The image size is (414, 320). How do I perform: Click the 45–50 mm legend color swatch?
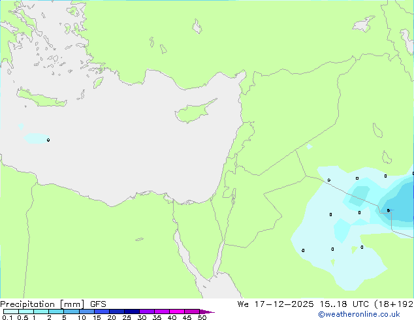click(x=192, y=312)
